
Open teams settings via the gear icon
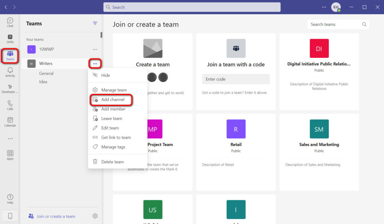click(95, 216)
